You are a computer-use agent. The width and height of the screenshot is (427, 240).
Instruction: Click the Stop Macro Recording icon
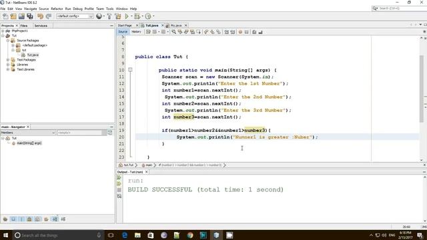pyautogui.click(x=246, y=32)
